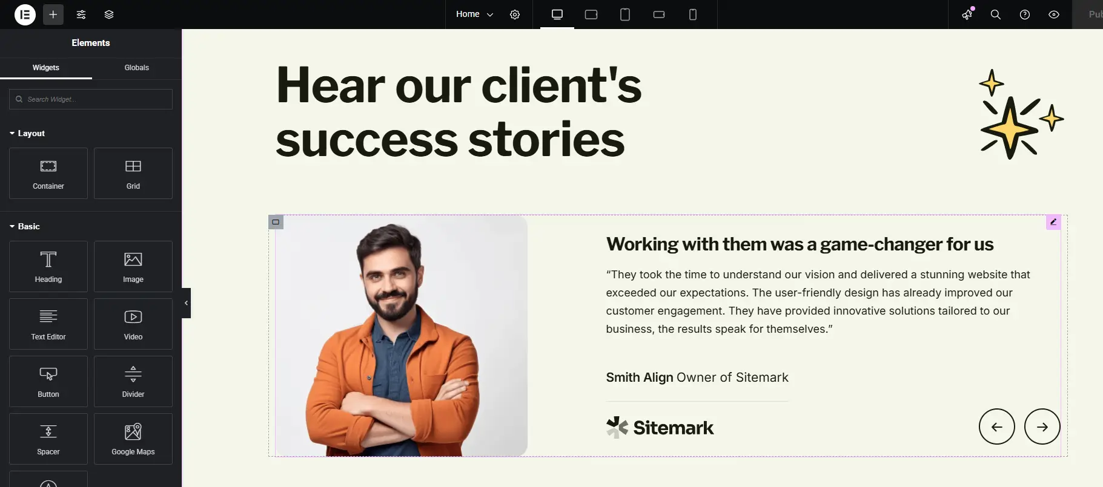Viewport: 1103px width, 487px height.
Task: Choose the Google Maps widget
Action: pyautogui.click(x=133, y=439)
